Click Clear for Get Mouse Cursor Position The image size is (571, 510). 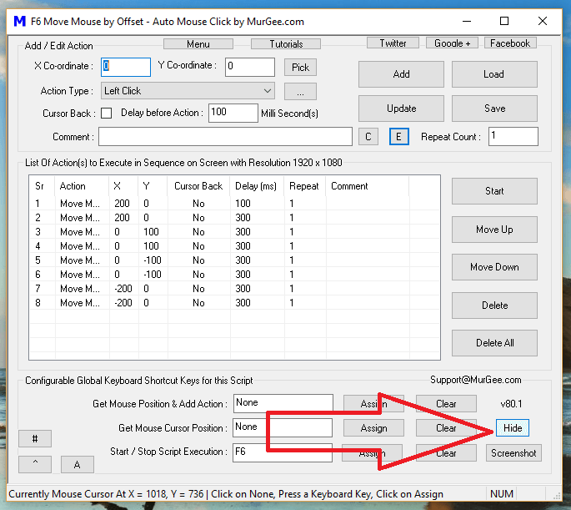(446, 428)
